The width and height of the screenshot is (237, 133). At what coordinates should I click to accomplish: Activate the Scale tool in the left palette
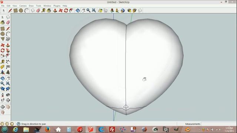click(x=3, y=56)
